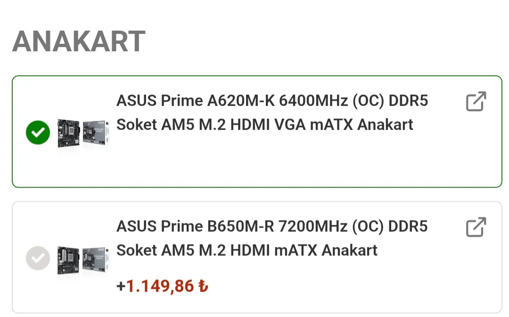
Task: Select the grey checkmark for B650M-R
Action: point(38,258)
